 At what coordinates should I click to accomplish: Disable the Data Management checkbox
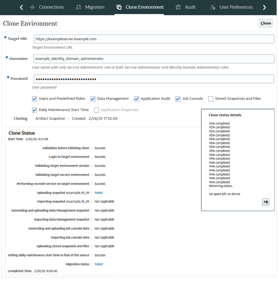93,99
